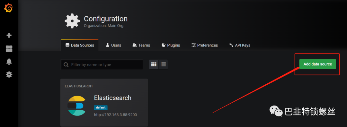Click the ELASTICSEARCH type label on card
Image resolution: width=347 pixels, height=127 pixels.
(x=79, y=86)
